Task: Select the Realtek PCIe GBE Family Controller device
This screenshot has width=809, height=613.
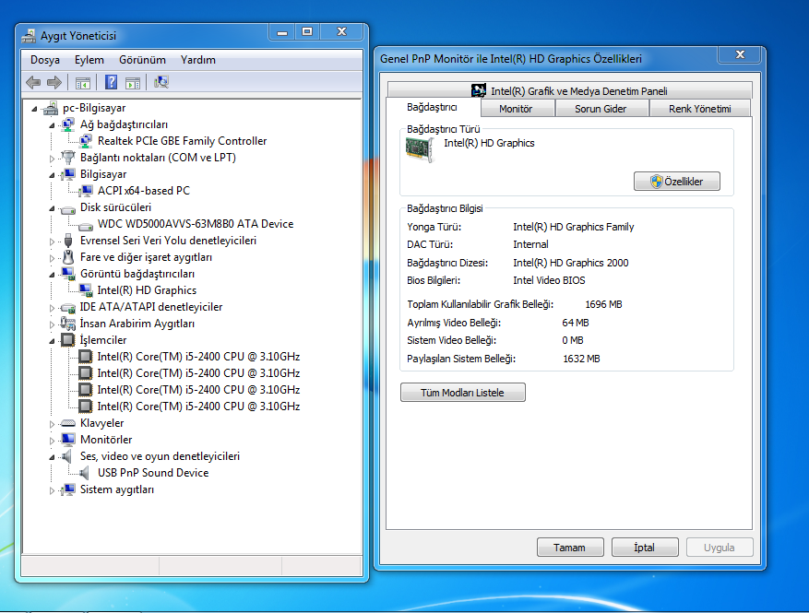Action: click(182, 141)
